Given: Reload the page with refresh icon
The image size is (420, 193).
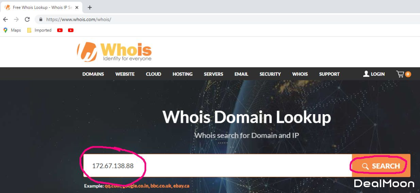Looking at the screenshot, I should coord(27,19).
